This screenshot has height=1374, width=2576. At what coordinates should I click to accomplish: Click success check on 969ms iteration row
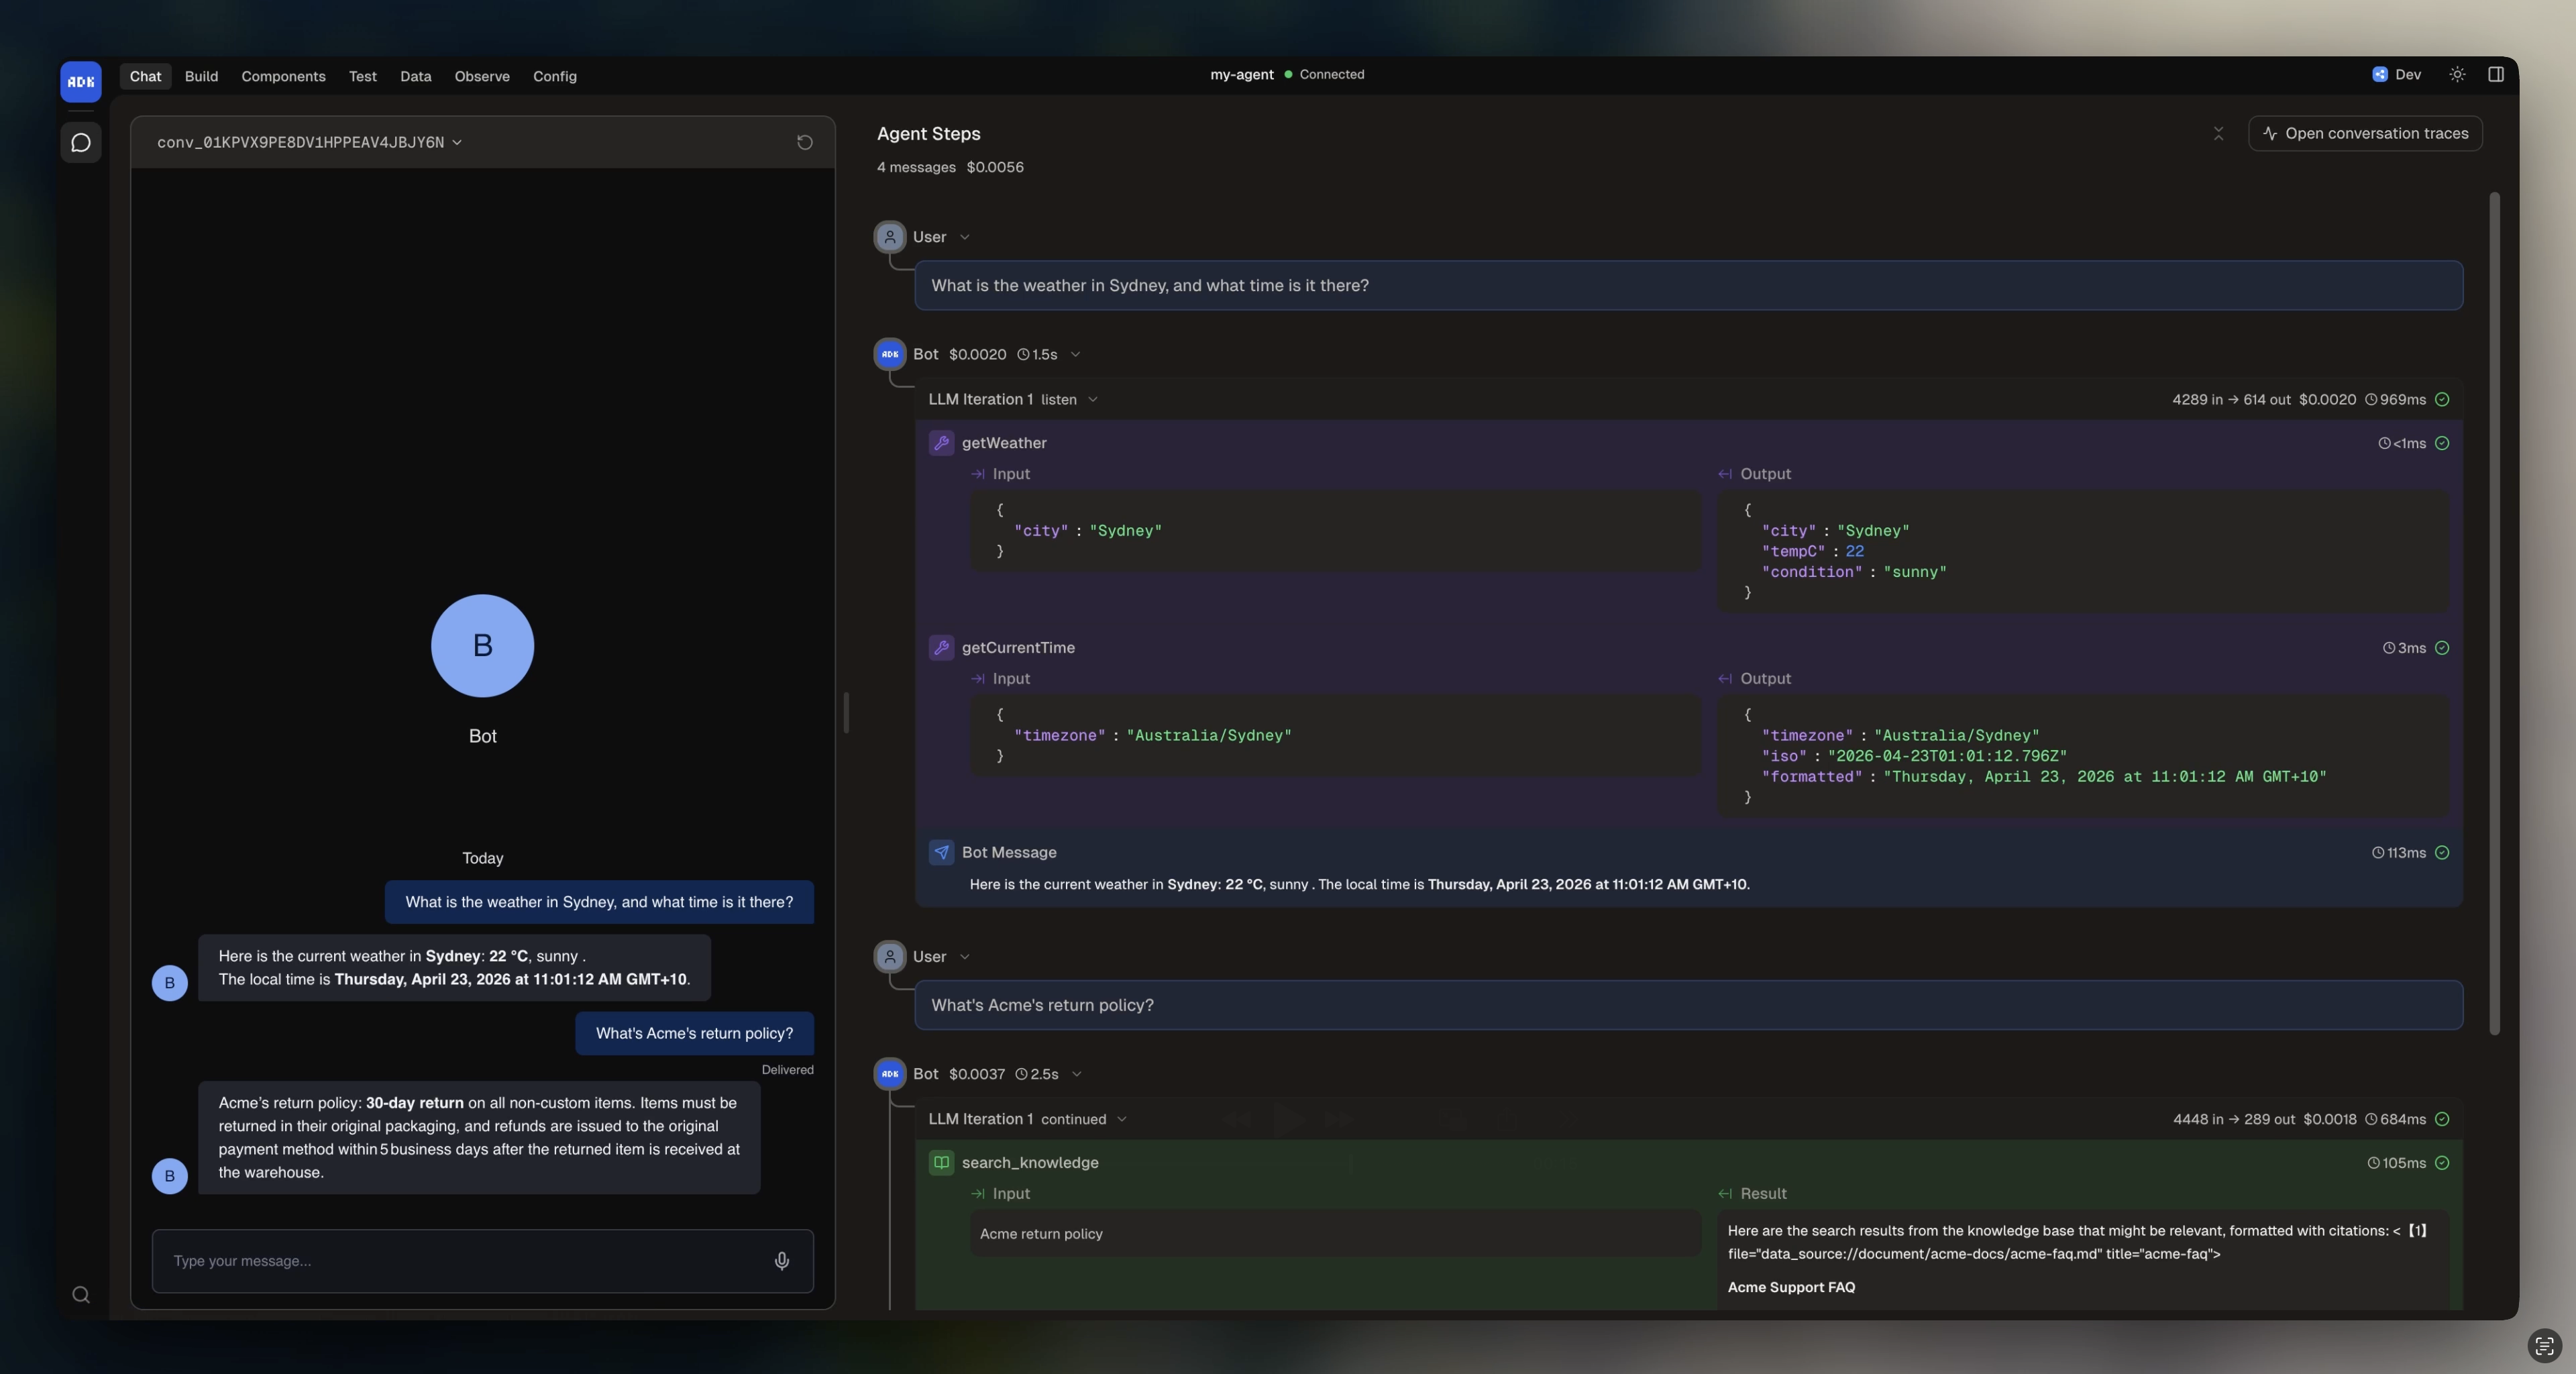coord(2442,400)
